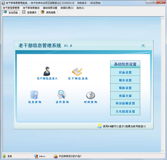Click the app icon in title bar
Viewport: 167px width, 160px height.
coord(3,3)
